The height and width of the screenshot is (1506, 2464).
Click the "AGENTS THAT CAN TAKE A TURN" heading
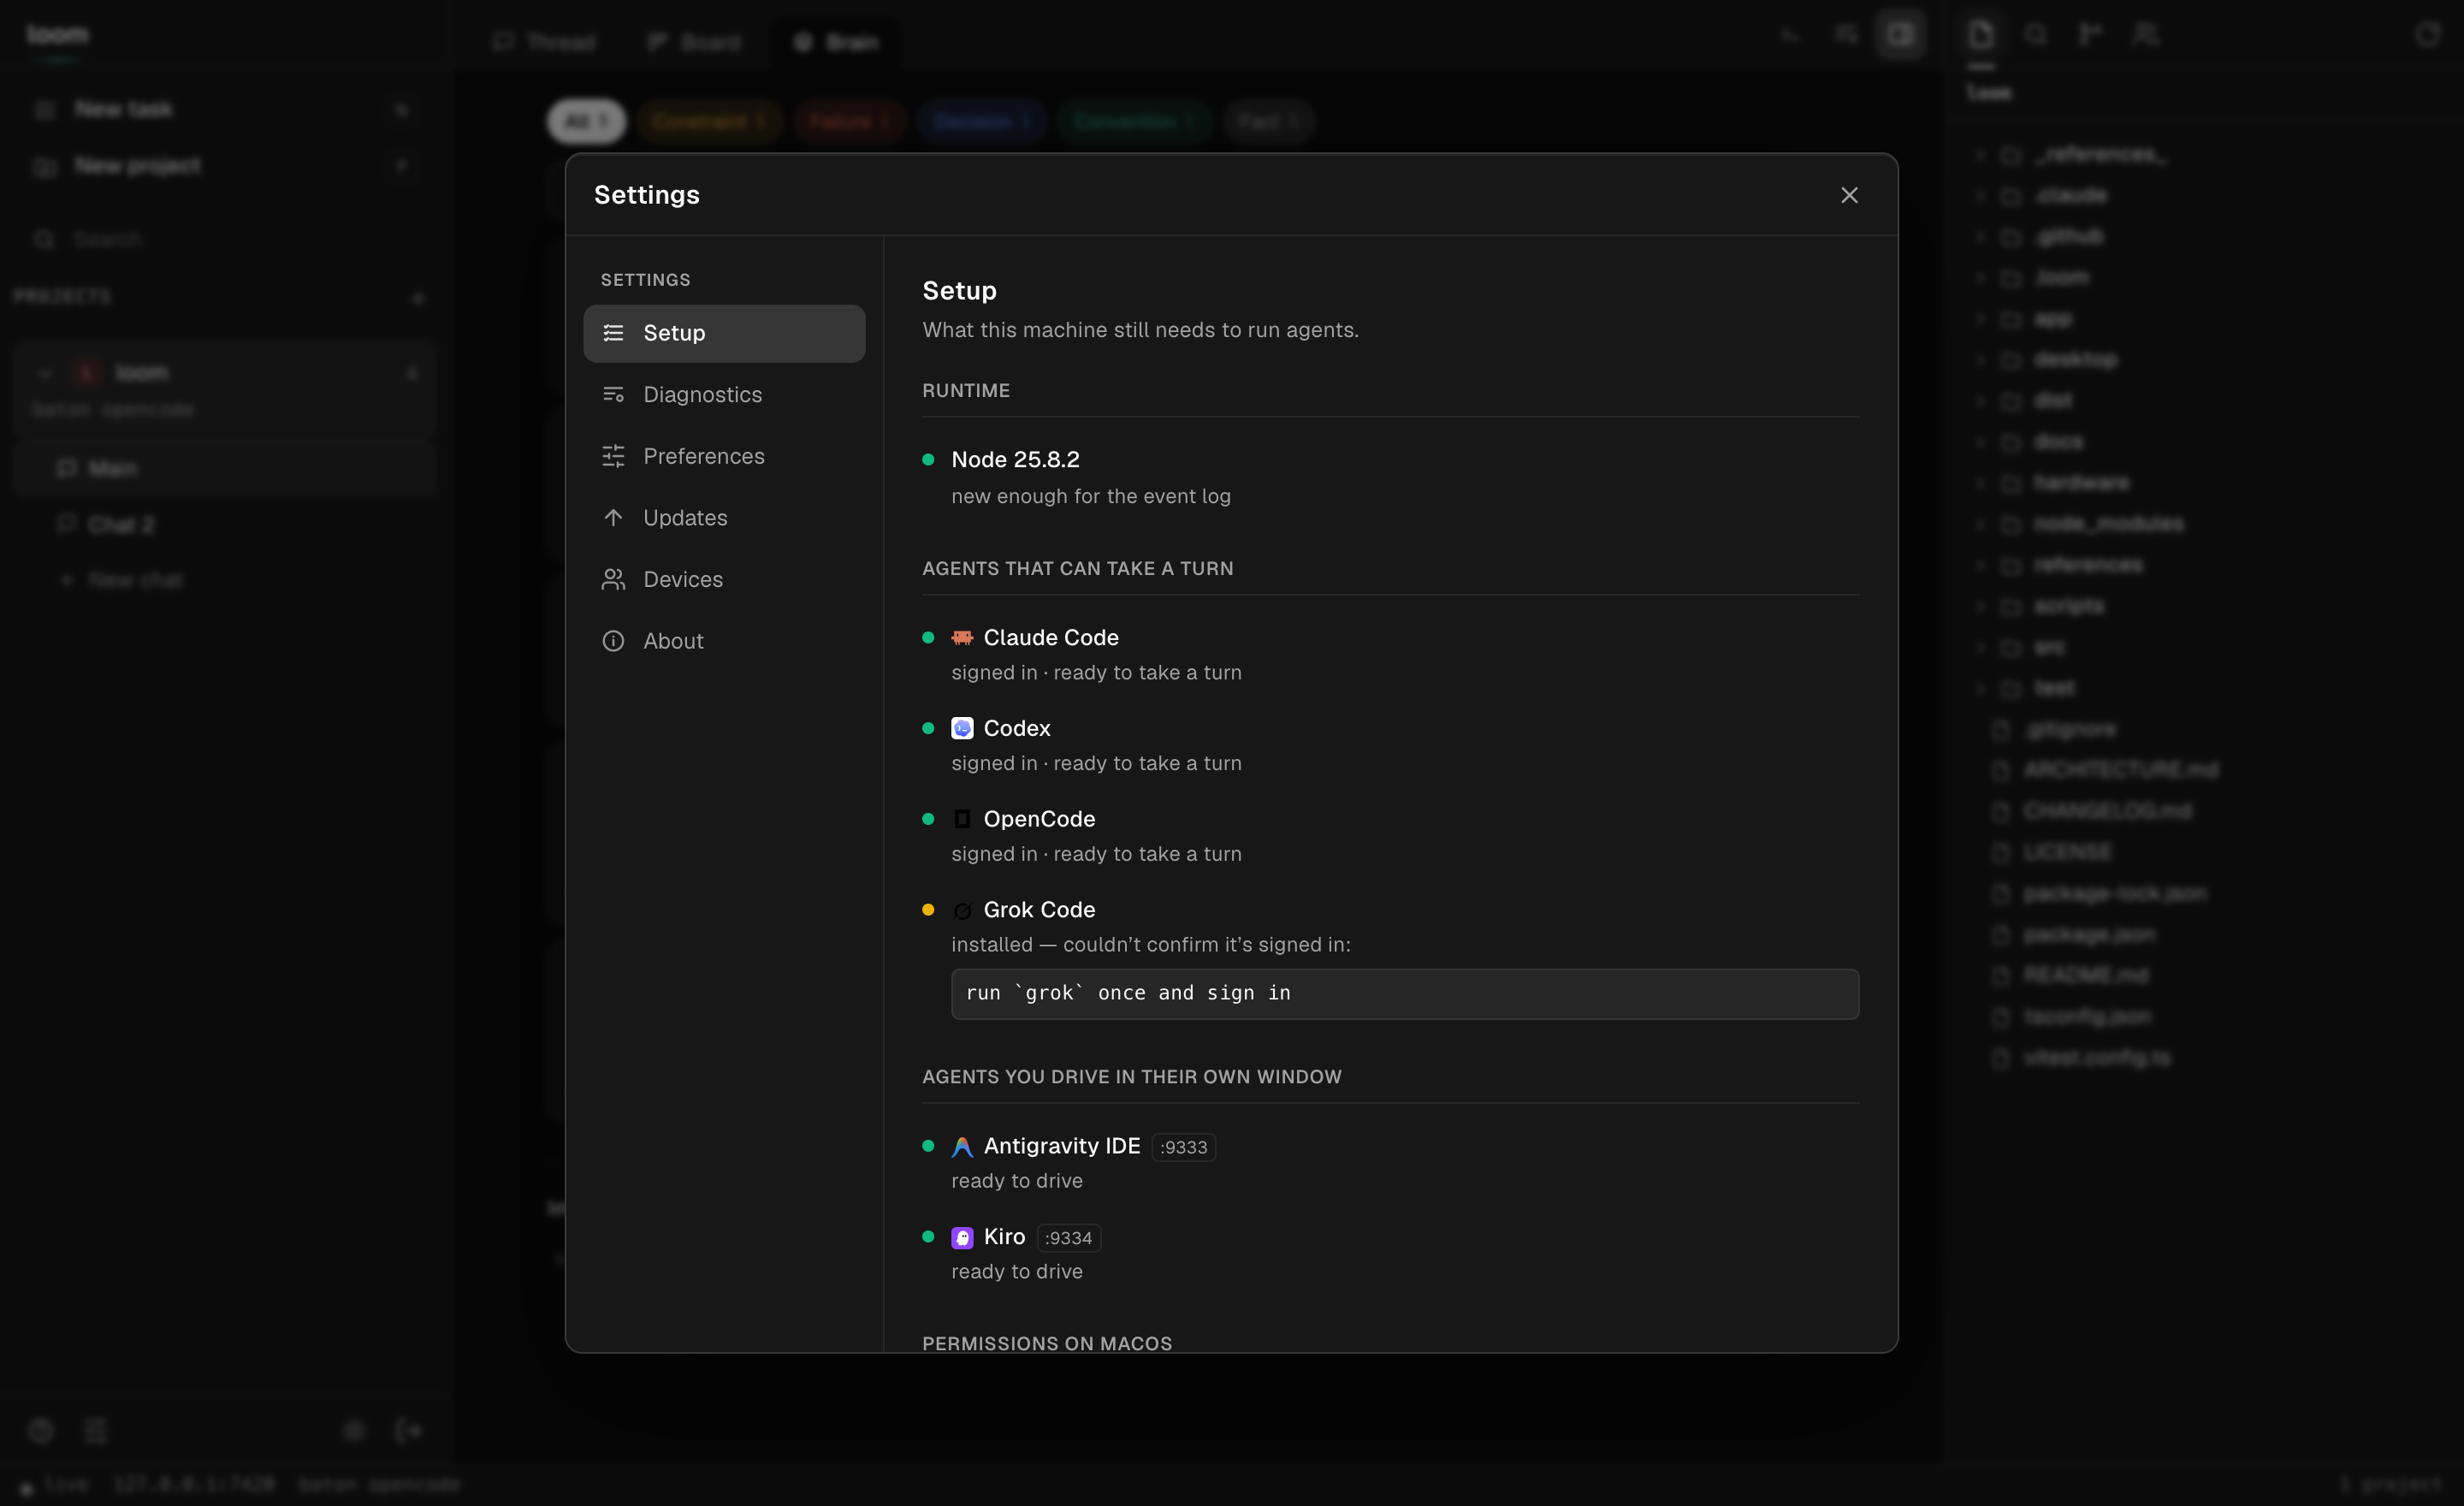click(1078, 569)
